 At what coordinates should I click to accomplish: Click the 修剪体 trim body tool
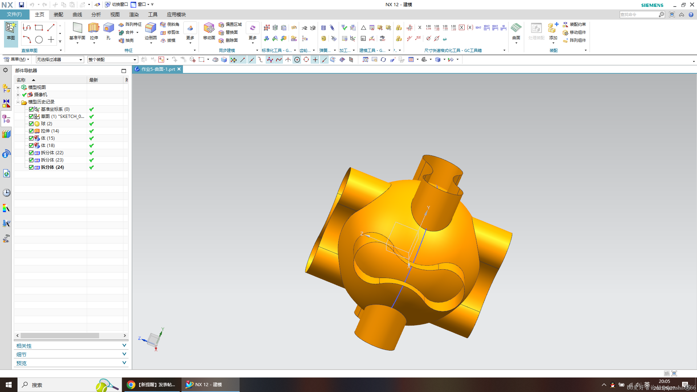[x=170, y=32]
